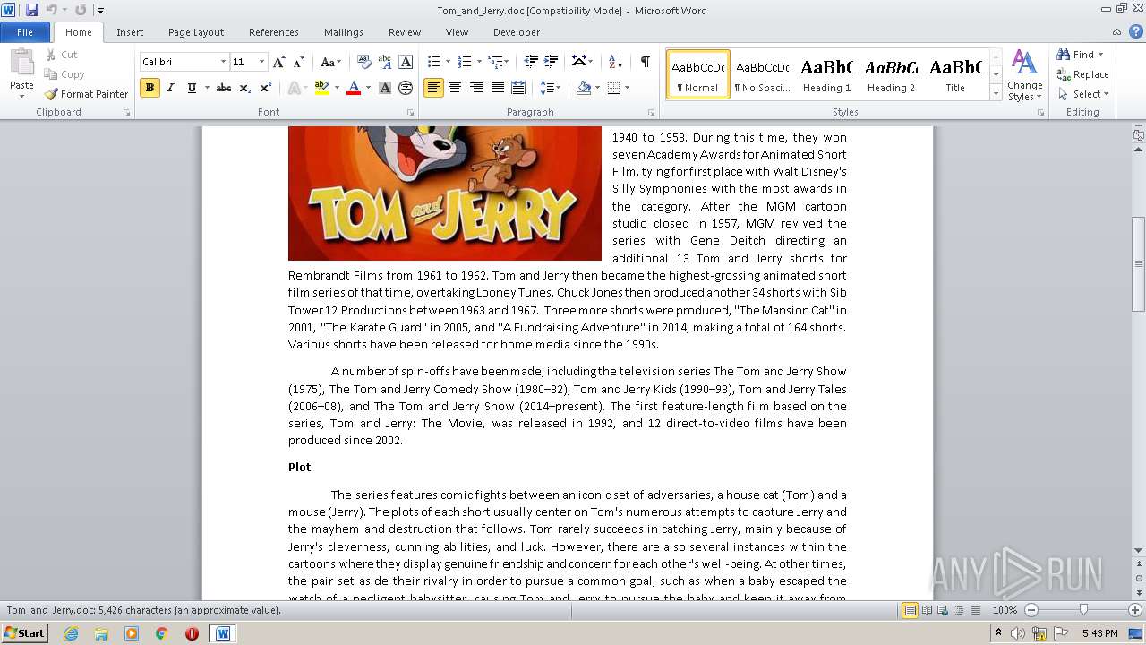Click the vertical scrollbar thumb

point(1138,264)
